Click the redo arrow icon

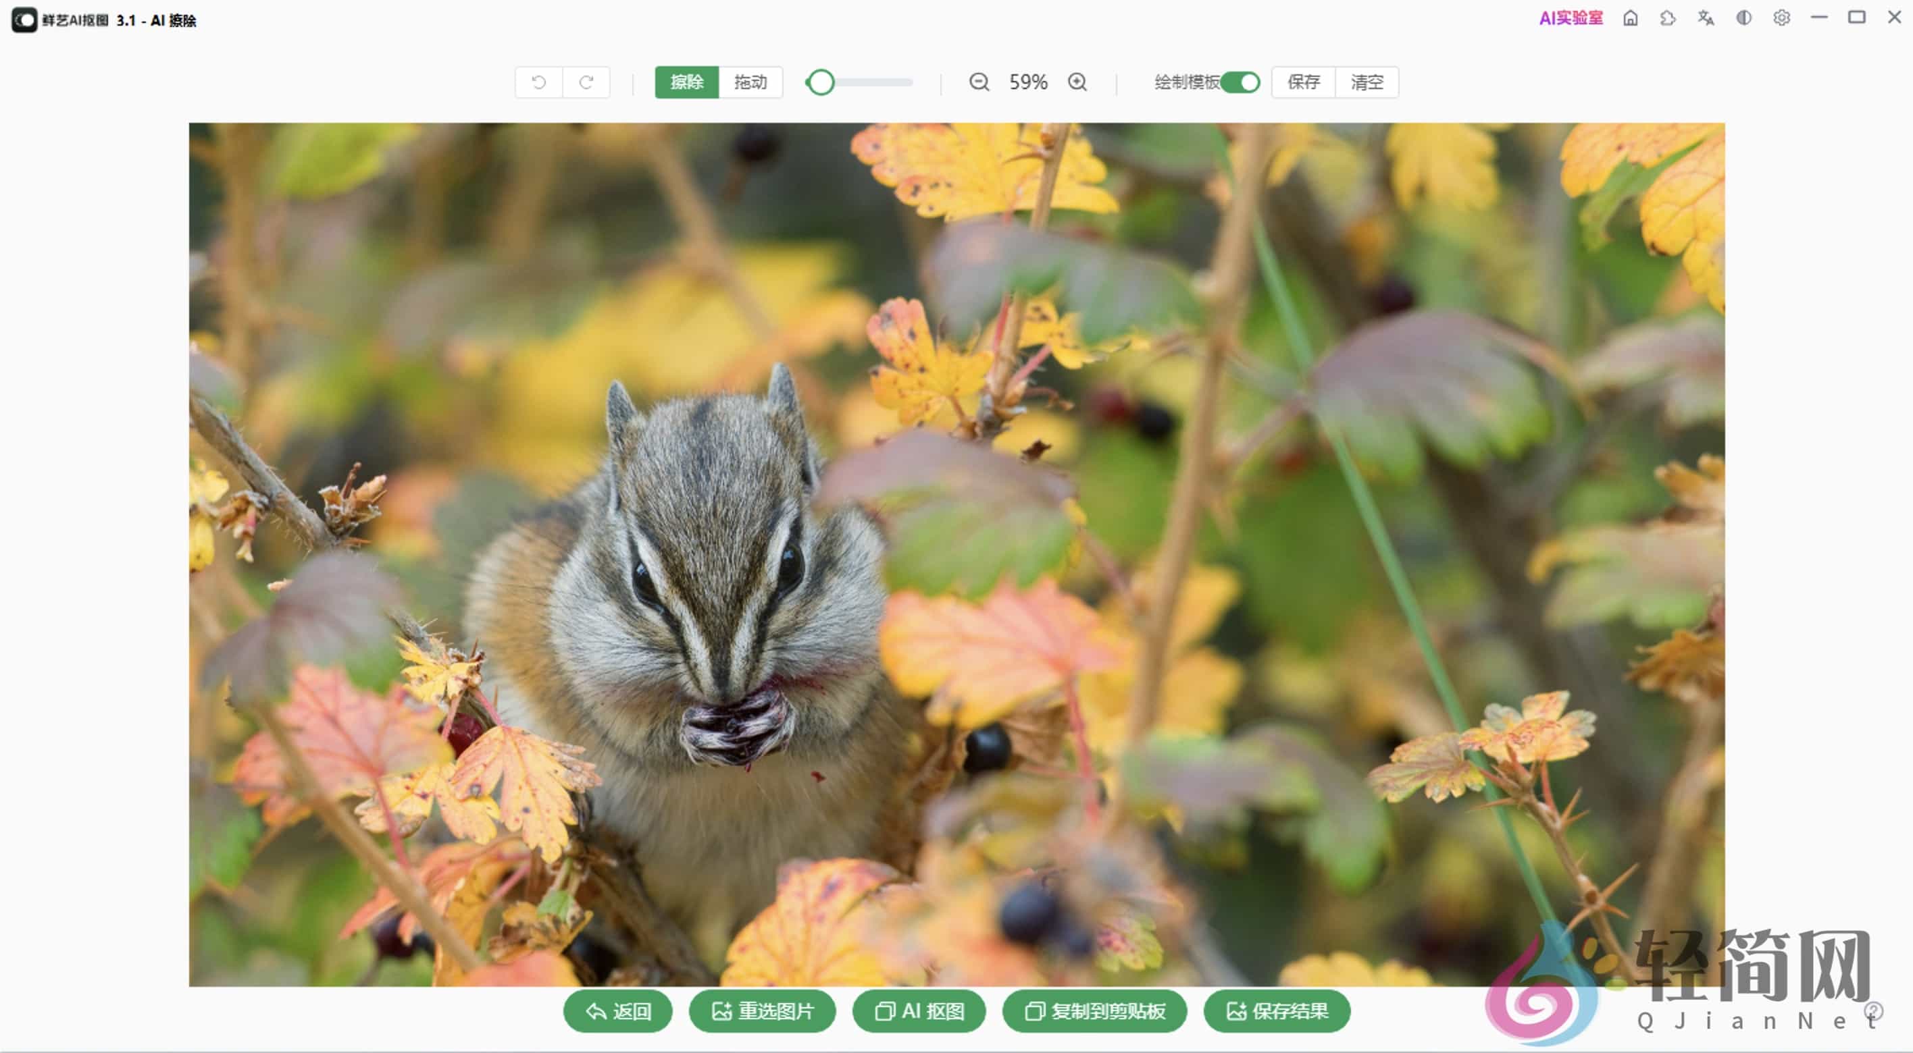click(x=586, y=82)
